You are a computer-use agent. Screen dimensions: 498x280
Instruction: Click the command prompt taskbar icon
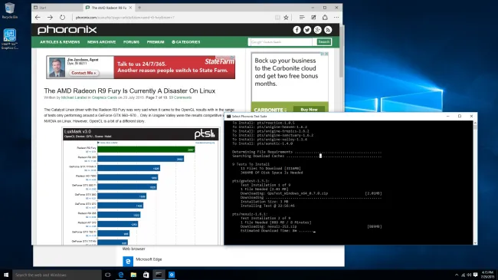tap(159, 275)
